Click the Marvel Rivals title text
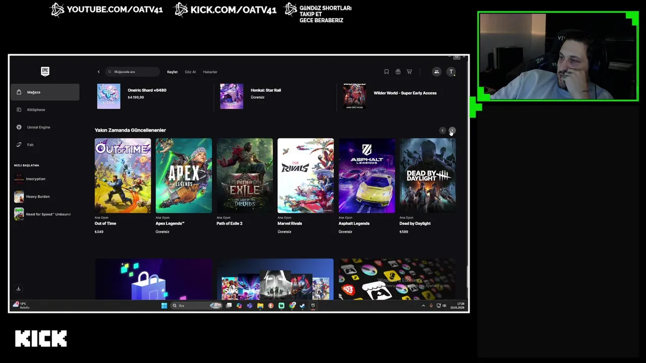Viewport: 646px width, 363px height. (290, 223)
